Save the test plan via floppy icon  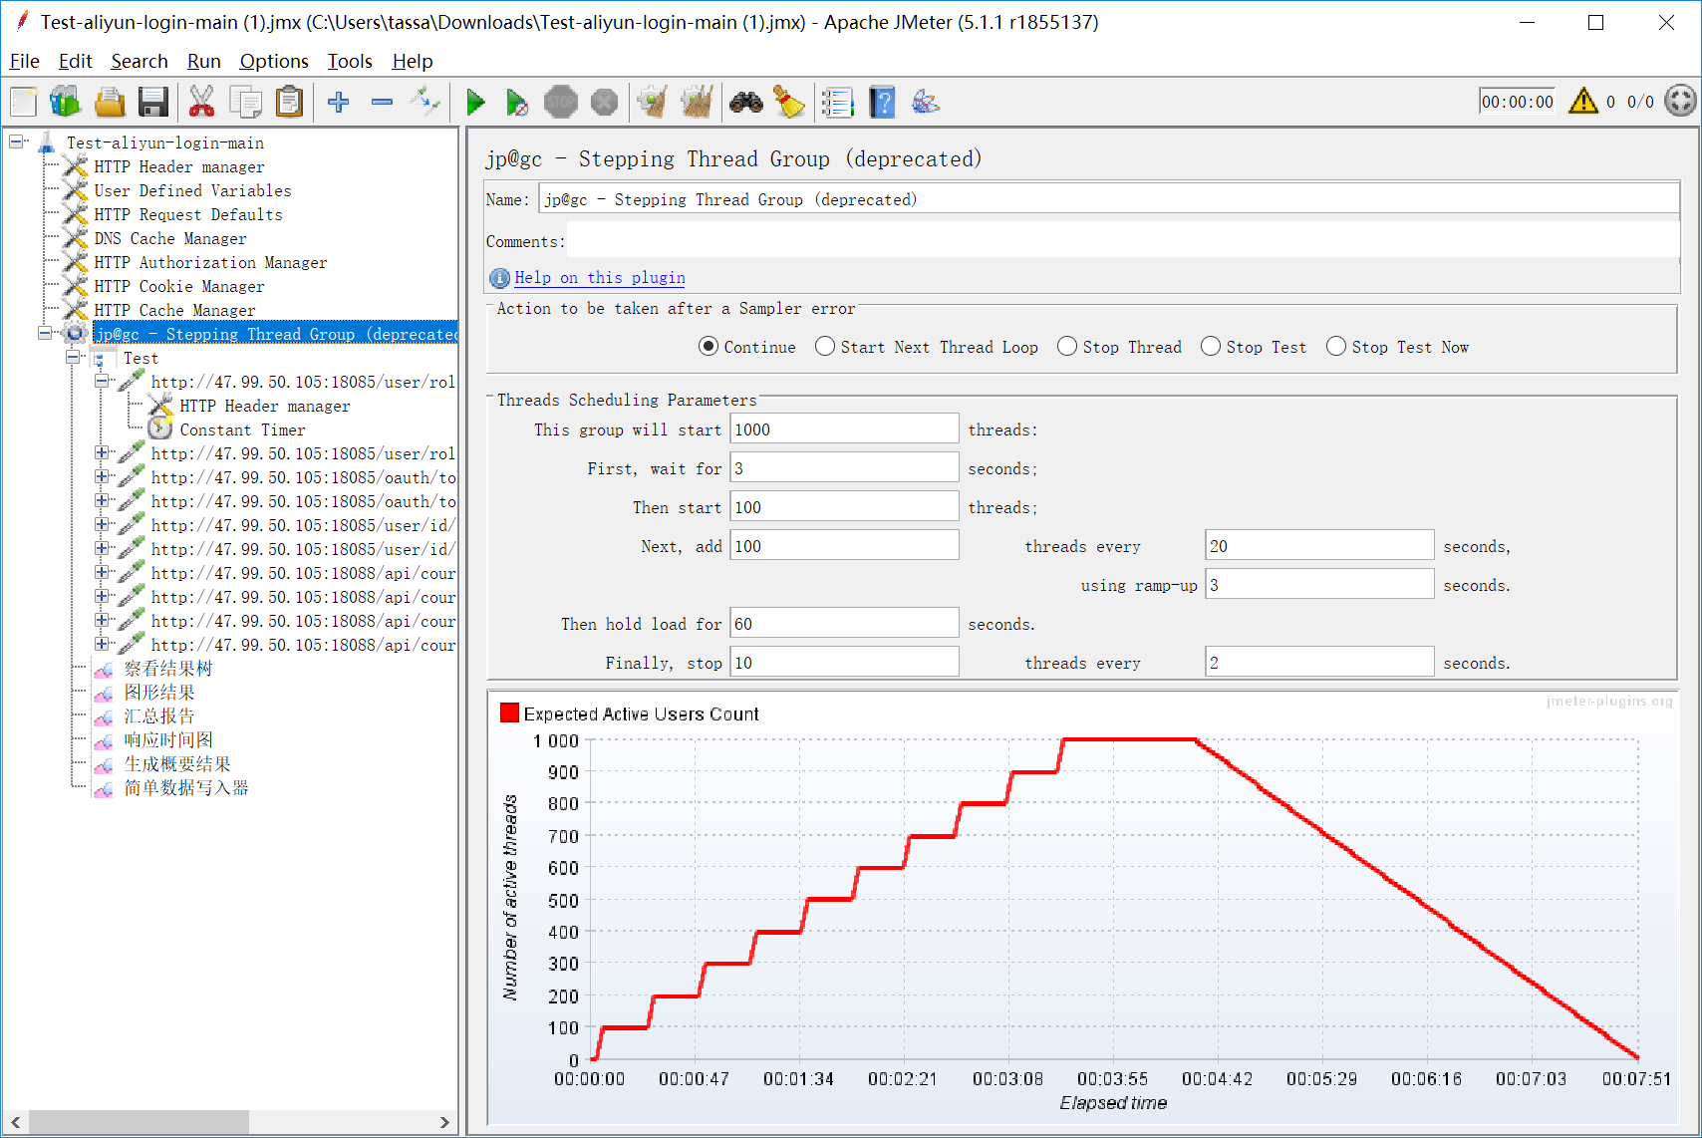153,102
